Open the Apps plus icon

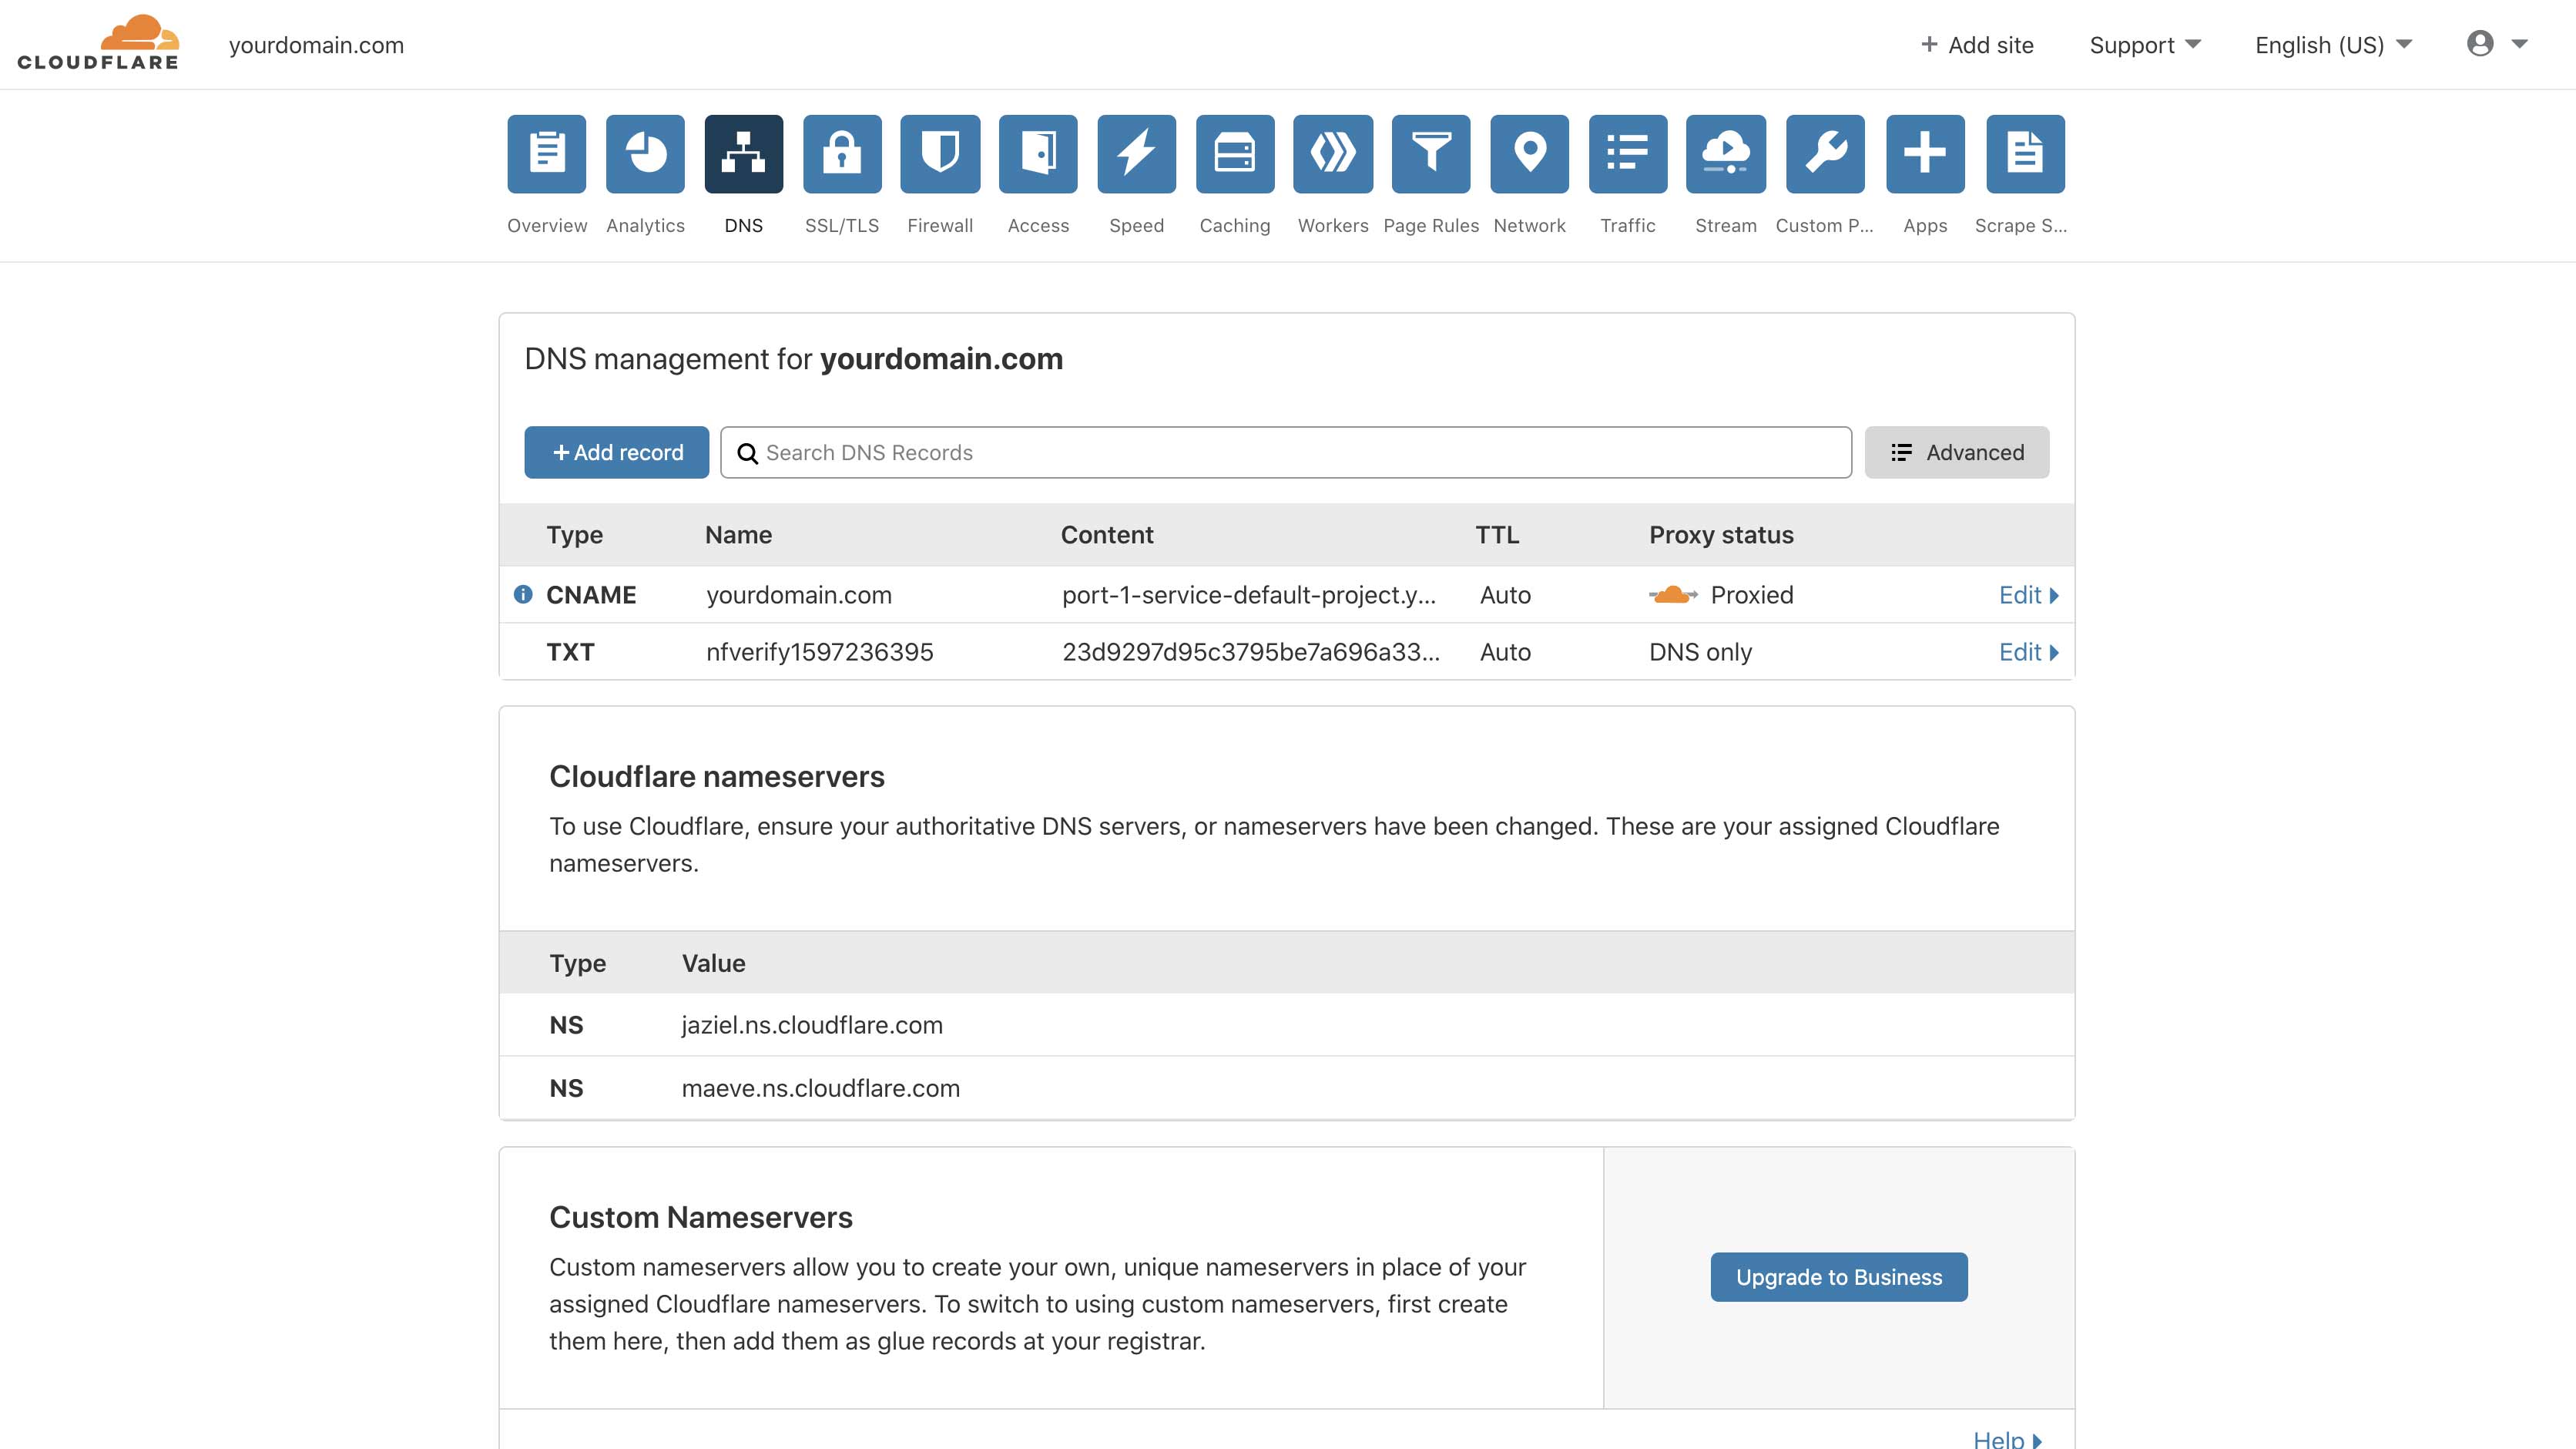[x=1925, y=154]
